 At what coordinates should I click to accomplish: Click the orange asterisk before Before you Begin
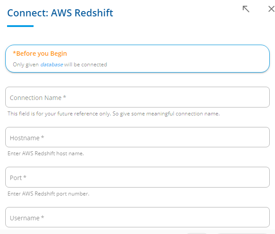(15, 53)
